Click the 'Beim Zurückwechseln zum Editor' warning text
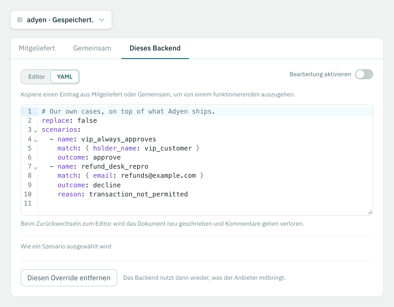Viewport: 394px width, 307px height. (162, 224)
